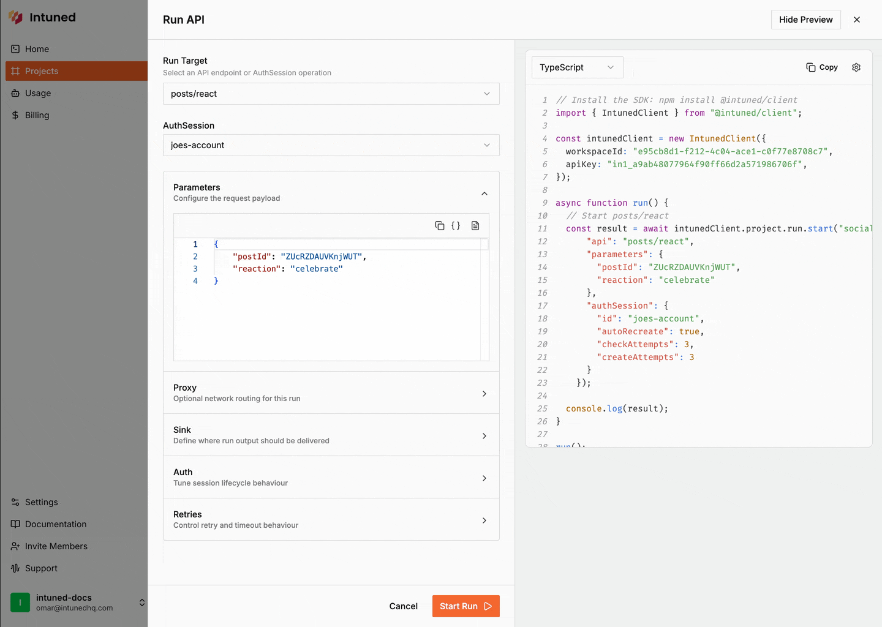Click the Start Run button
This screenshot has height=627, width=882.
tap(466, 606)
